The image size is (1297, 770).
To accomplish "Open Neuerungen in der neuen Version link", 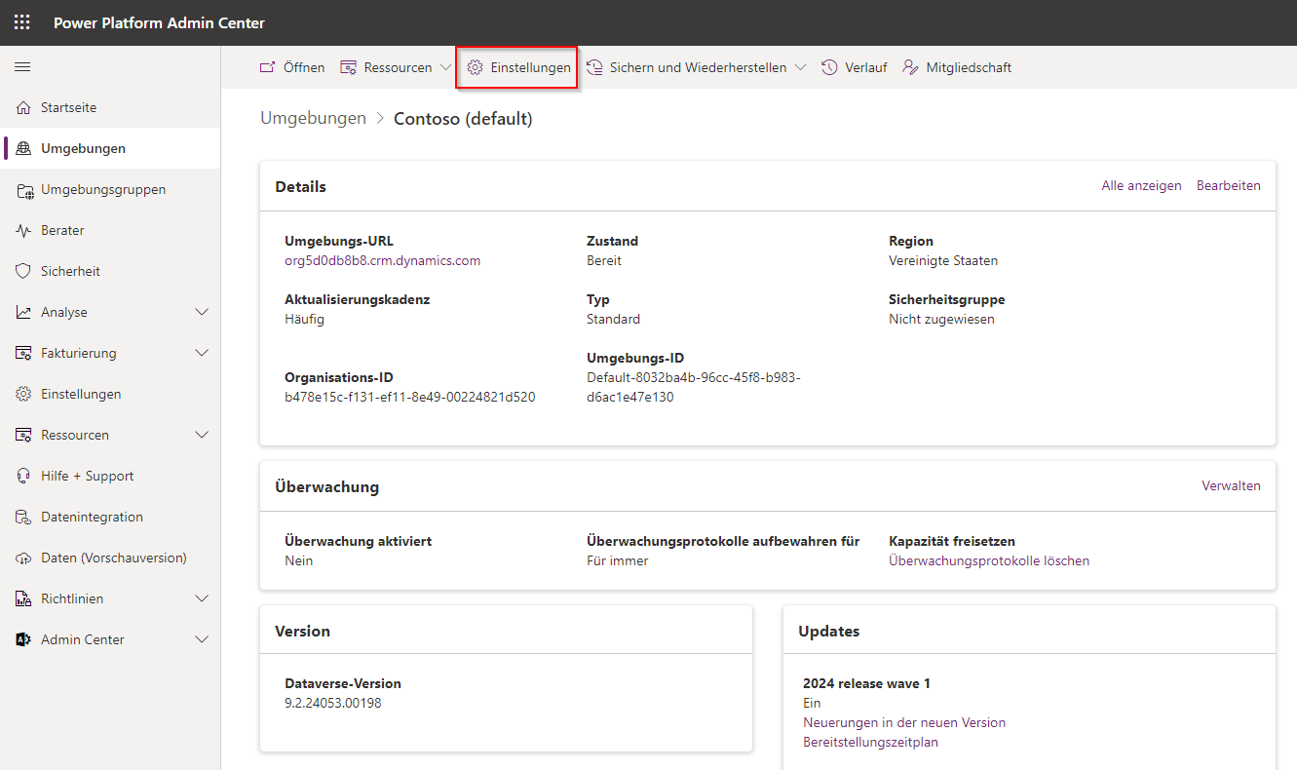I will pos(904,723).
